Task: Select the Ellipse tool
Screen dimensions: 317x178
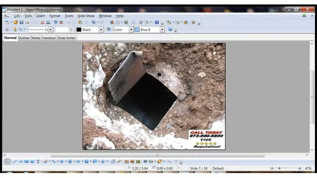Action: pos(32,162)
